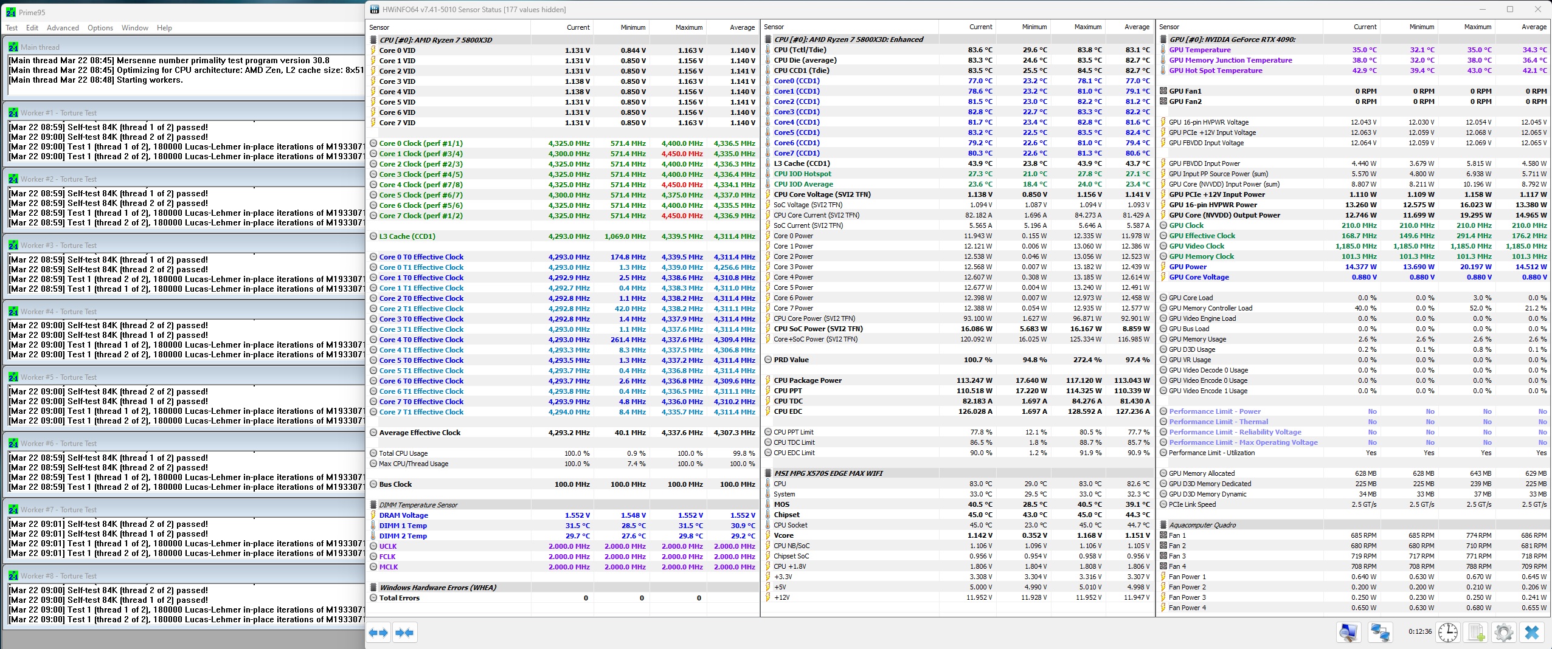The height and width of the screenshot is (649, 1552).
Task: Open the Help menu in Prime95
Action: click(x=164, y=28)
